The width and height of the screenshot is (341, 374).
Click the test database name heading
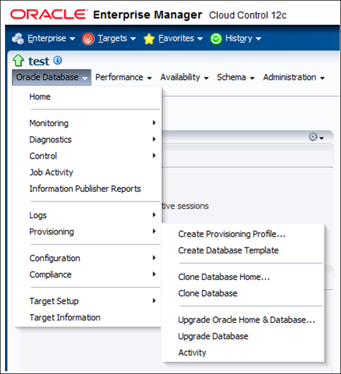coord(39,61)
